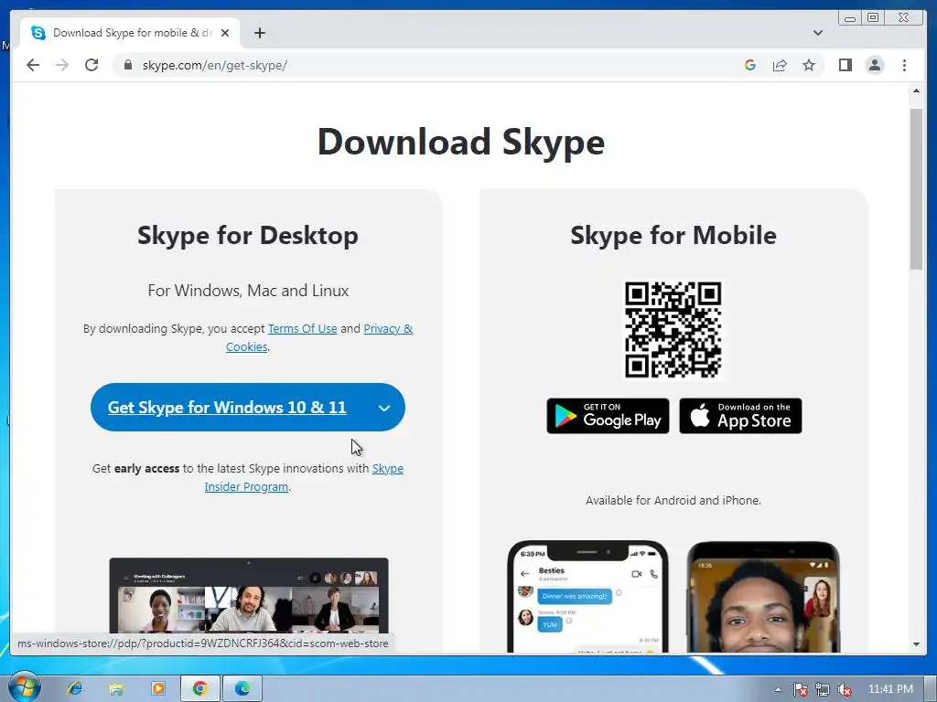This screenshot has height=702, width=937.
Task: Click the Skype for Desktop heading
Action: pyautogui.click(x=248, y=235)
